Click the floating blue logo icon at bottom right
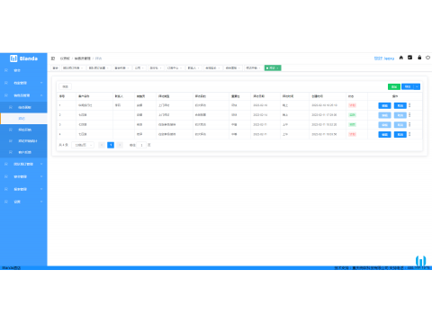This screenshot has height=324, width=432. (420, 261)
